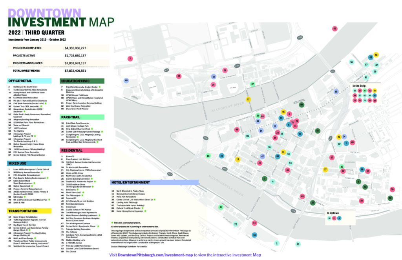Select the pink marker numbered 24
The width and height of the screenshot is (402, 260).
coord(213,85)
